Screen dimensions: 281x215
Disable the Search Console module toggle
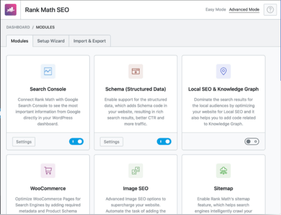(x=76, y=141)
